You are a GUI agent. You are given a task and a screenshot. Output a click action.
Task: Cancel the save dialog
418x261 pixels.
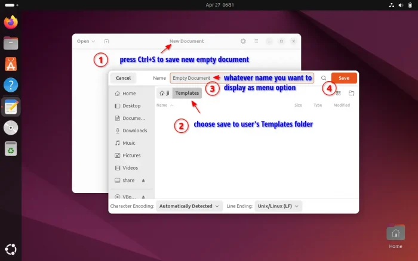(x=123, y=78)
